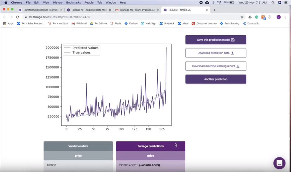Screen dimensions: 291x172
Task: Open FAI Gmail bookmark
Action: [x=79, y=24]
